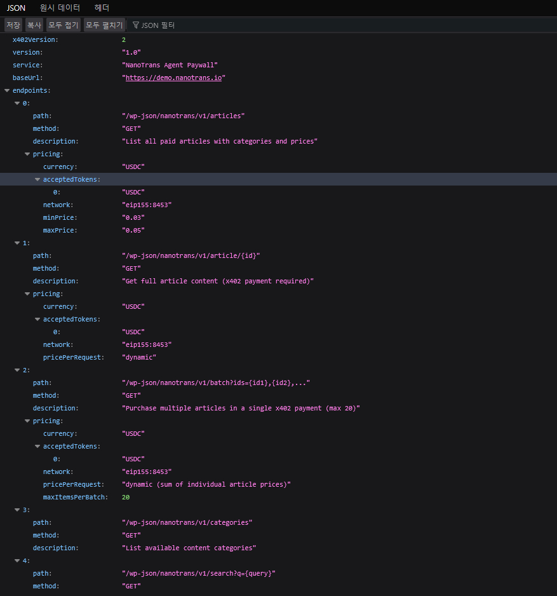This screenshot has width=557, height=596.
Task: Collapse endpoint 1 entry
Action: coord(17,243)
